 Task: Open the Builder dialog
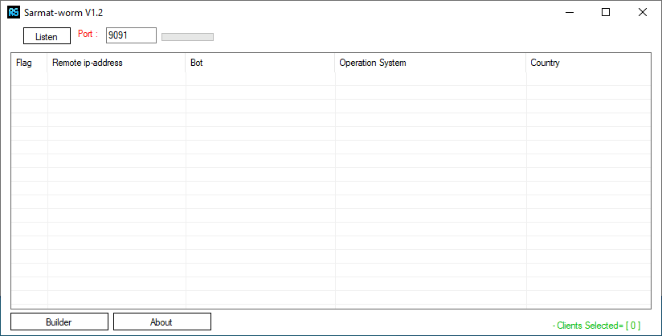point(59,322)
